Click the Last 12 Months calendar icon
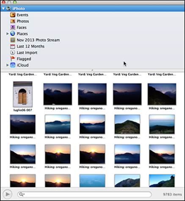The width and height of the screenshot is (185, 201). [x=13, y=46]
